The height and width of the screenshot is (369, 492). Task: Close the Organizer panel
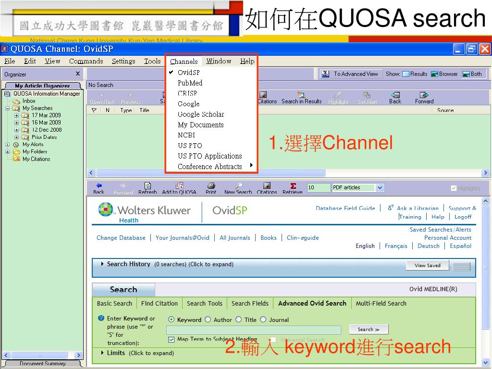[78, 74]
